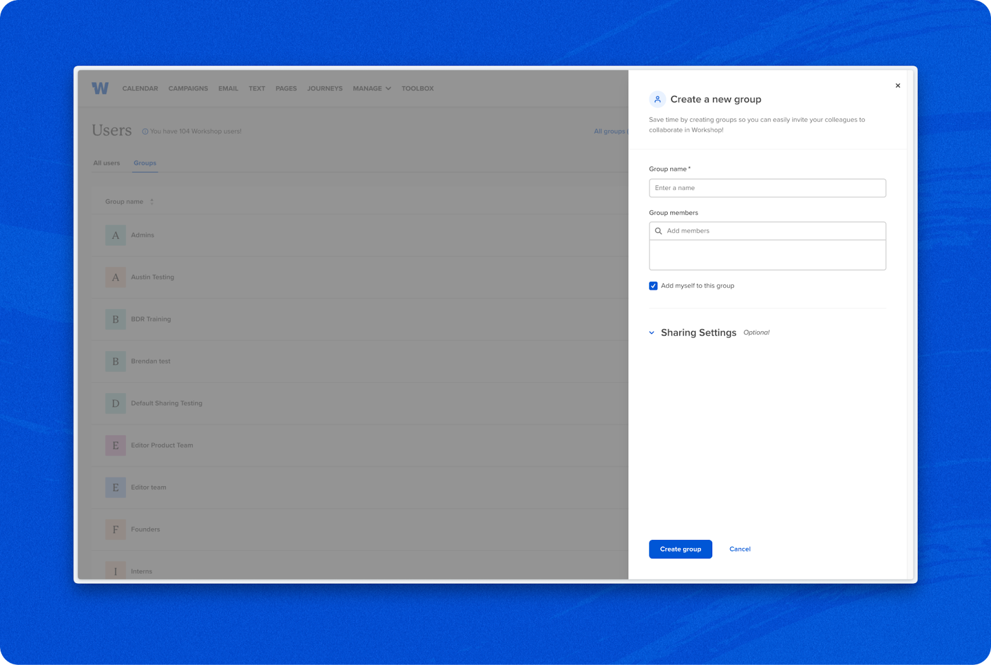This screenshot has width=991, height=665.
Task: Open the Email nav item
Action: pos(228,89)
